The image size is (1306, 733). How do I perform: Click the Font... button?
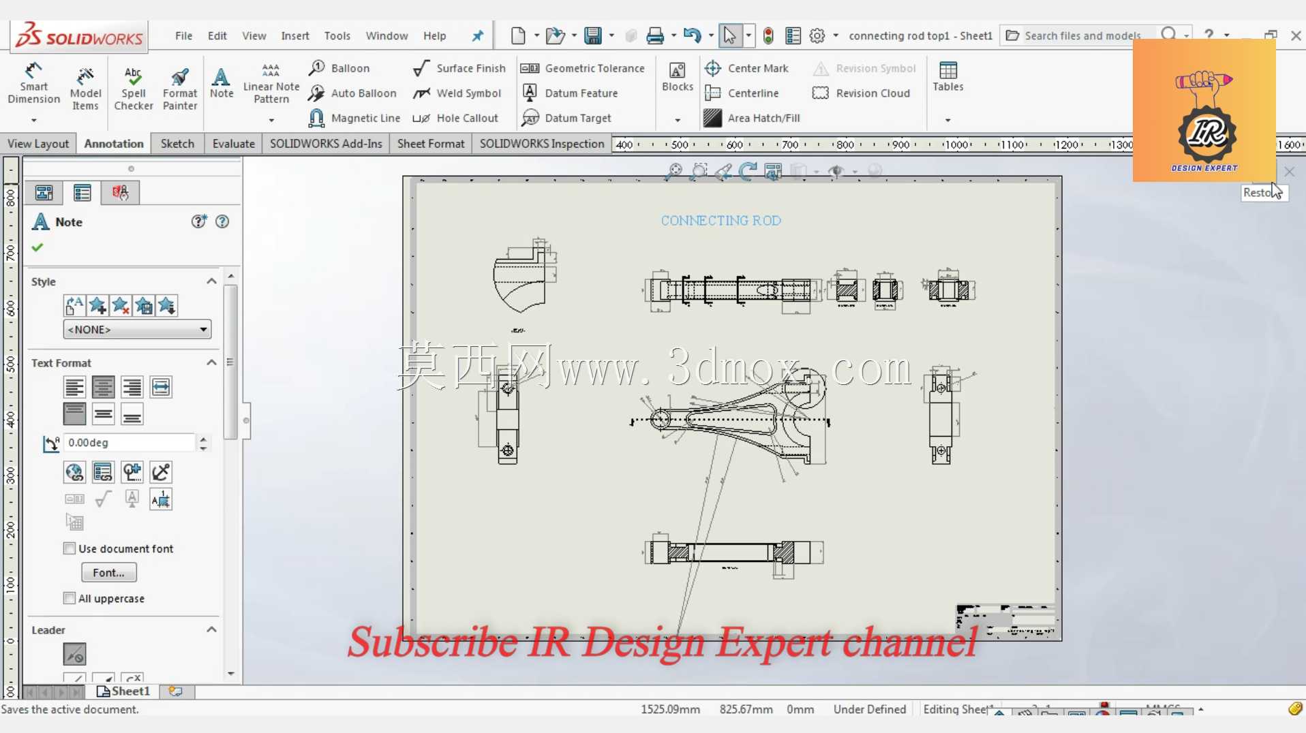click(x=109, y=572)
